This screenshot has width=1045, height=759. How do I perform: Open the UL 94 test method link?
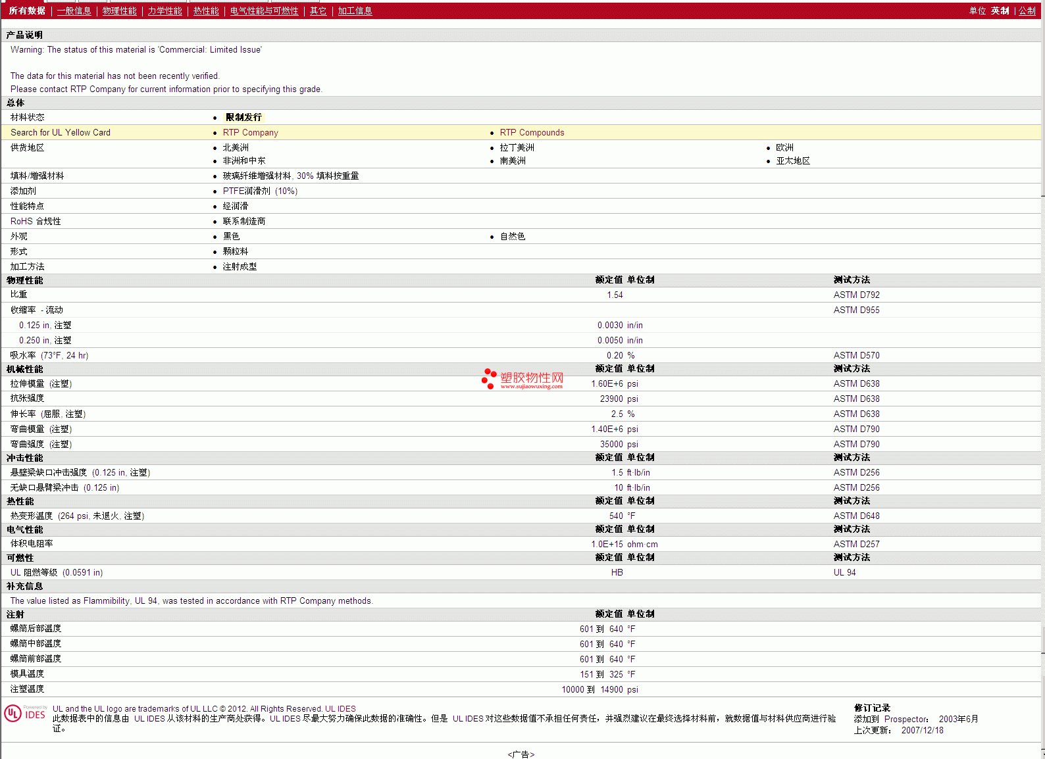(x=844, y=573)
